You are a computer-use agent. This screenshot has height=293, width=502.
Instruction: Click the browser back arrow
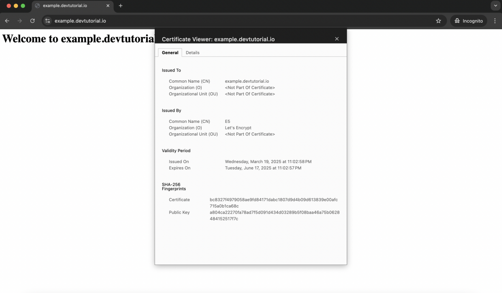[x=7, y=21]
